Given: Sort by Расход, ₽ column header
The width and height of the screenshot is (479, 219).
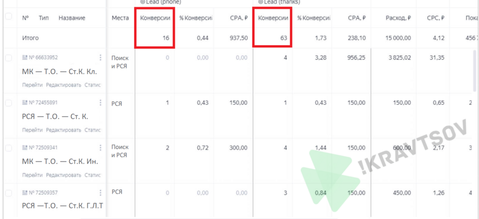Looking at the screenshot, I should (398, 18).
